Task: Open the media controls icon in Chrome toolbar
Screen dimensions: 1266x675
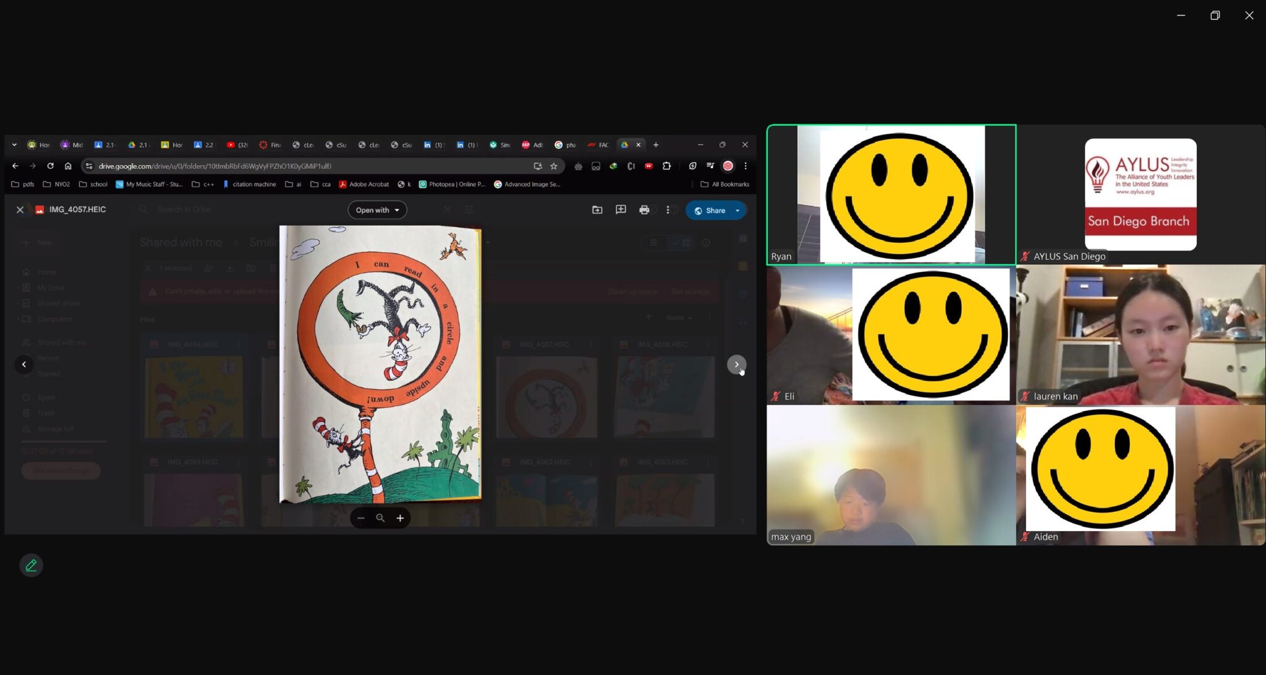Action: coord(710,166)
